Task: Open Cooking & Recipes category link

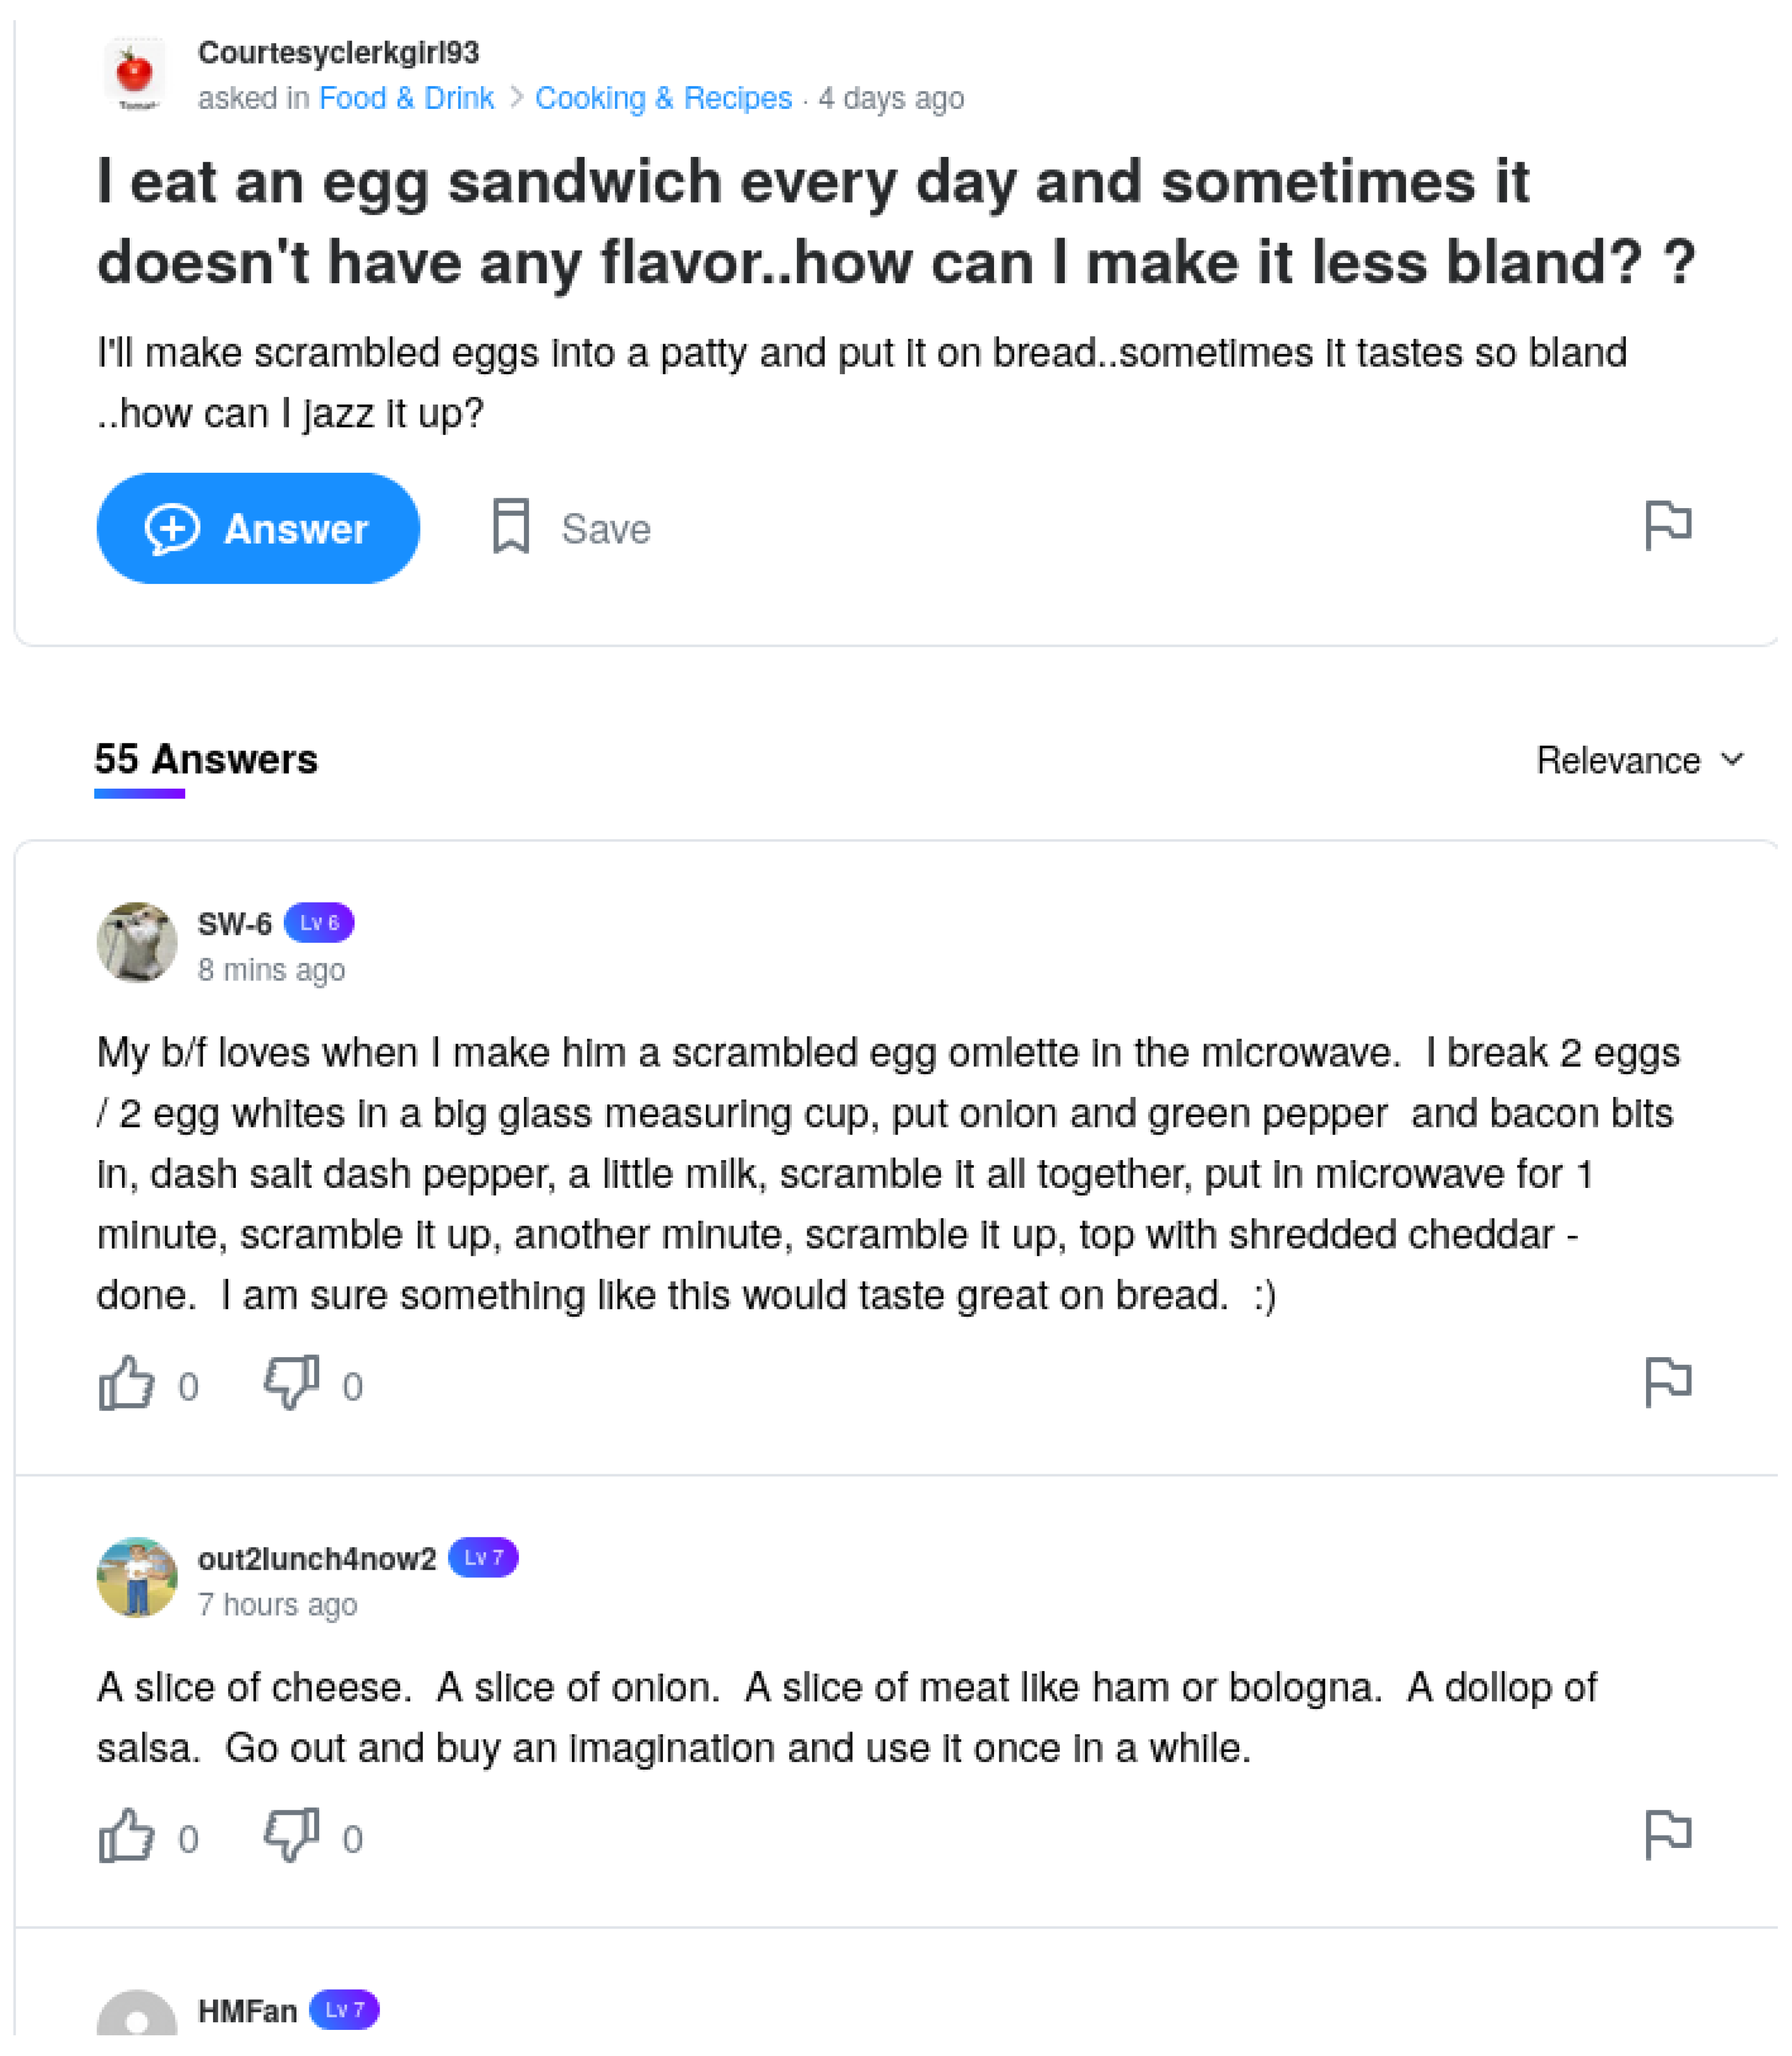Action: point(663,98)
